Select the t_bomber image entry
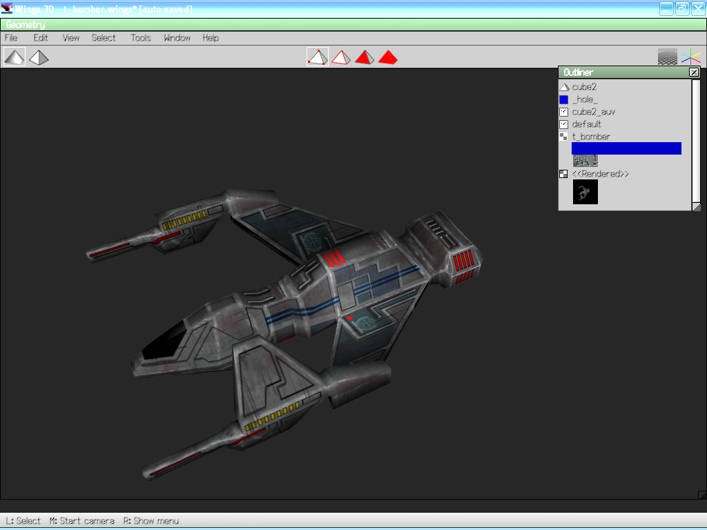This screenshot has width=707, height=530. (590, 137)
